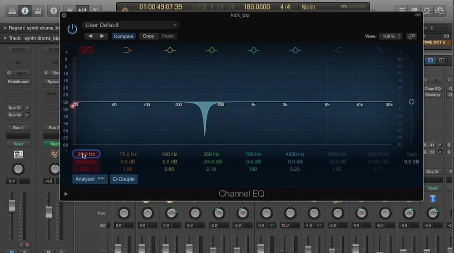Image resolution: width=454 pixels, height=253 pixels.
Task: Click the 4/4 time signature display
Action: tap(285, 7)
